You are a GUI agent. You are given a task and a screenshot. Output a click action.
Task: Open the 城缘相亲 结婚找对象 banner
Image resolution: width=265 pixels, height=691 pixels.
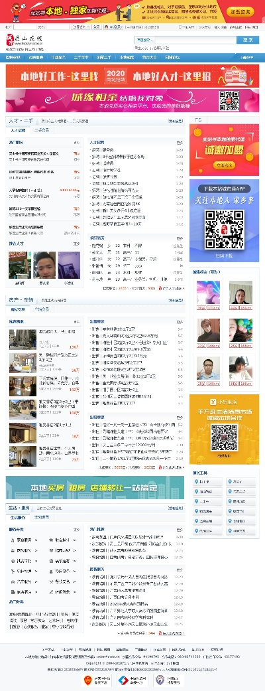point(132,101)
